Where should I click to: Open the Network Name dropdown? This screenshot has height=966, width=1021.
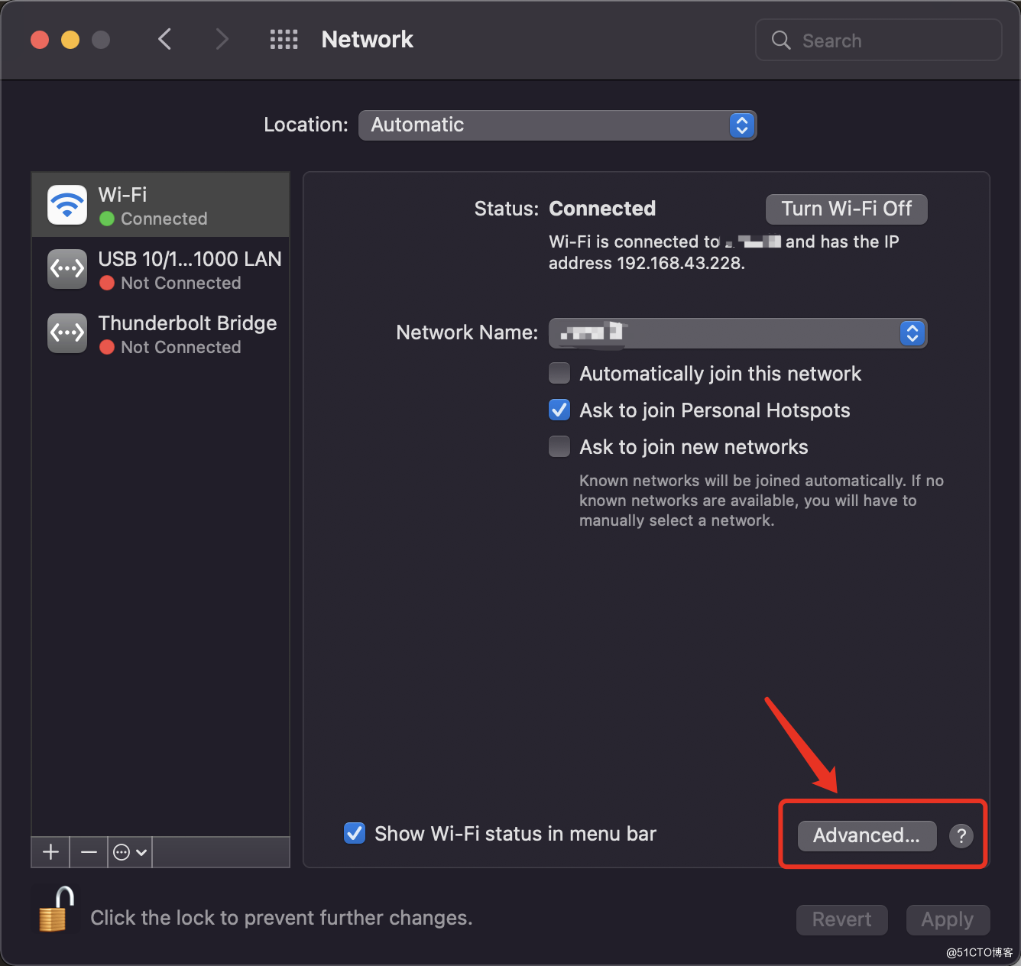pyautogui.click(x=737, y=333)
